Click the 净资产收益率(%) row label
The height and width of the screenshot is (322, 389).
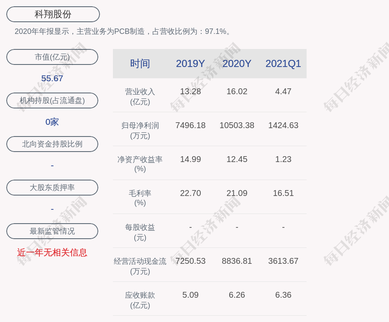(140, 164)
